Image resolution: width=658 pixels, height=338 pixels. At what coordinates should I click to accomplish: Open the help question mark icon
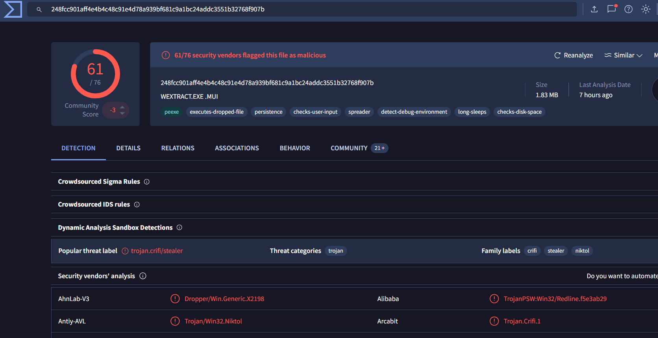coord(628,9)
